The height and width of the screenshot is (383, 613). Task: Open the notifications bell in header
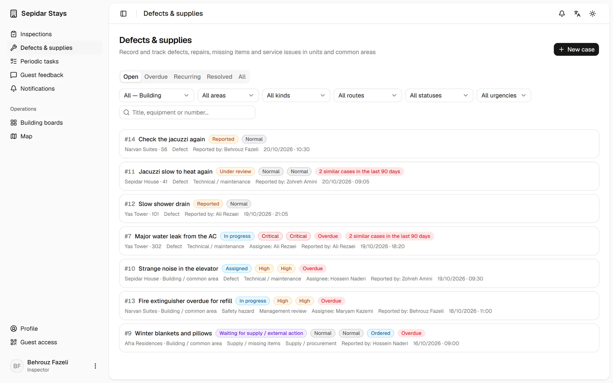click(x=562, y=13)
